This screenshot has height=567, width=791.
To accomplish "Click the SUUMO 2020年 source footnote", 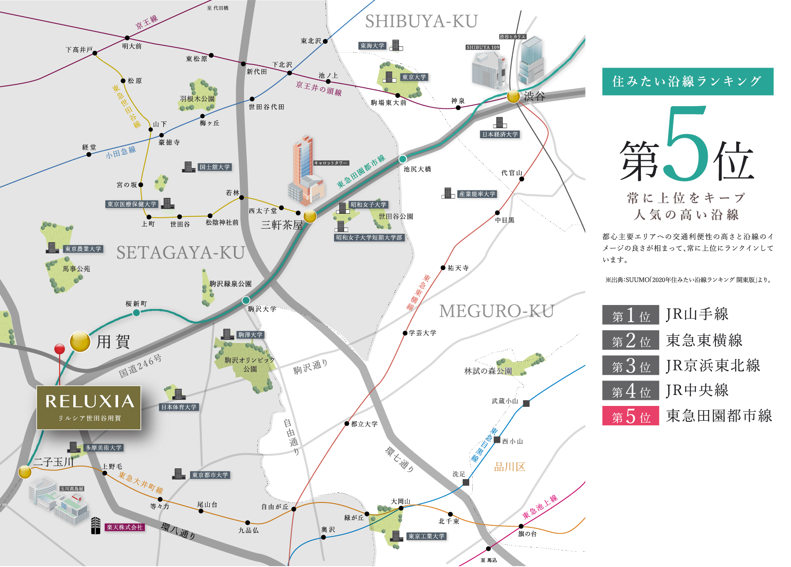I will pyautogui.click(x=688, y=280).
